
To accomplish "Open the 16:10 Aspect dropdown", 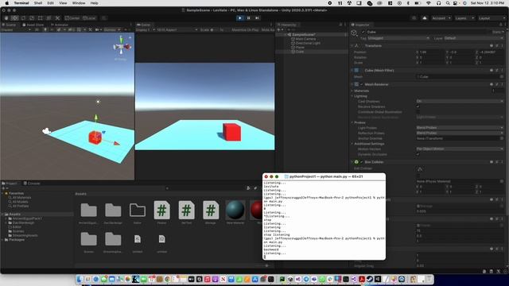I will (x=177, y=30).
